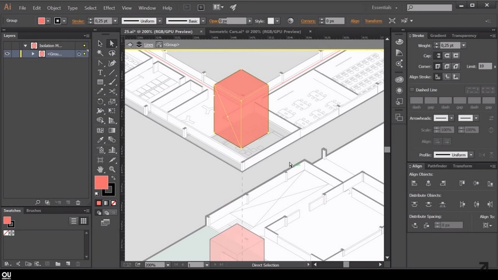
Task: Select the Direct Selection tool
Action: 112,44
